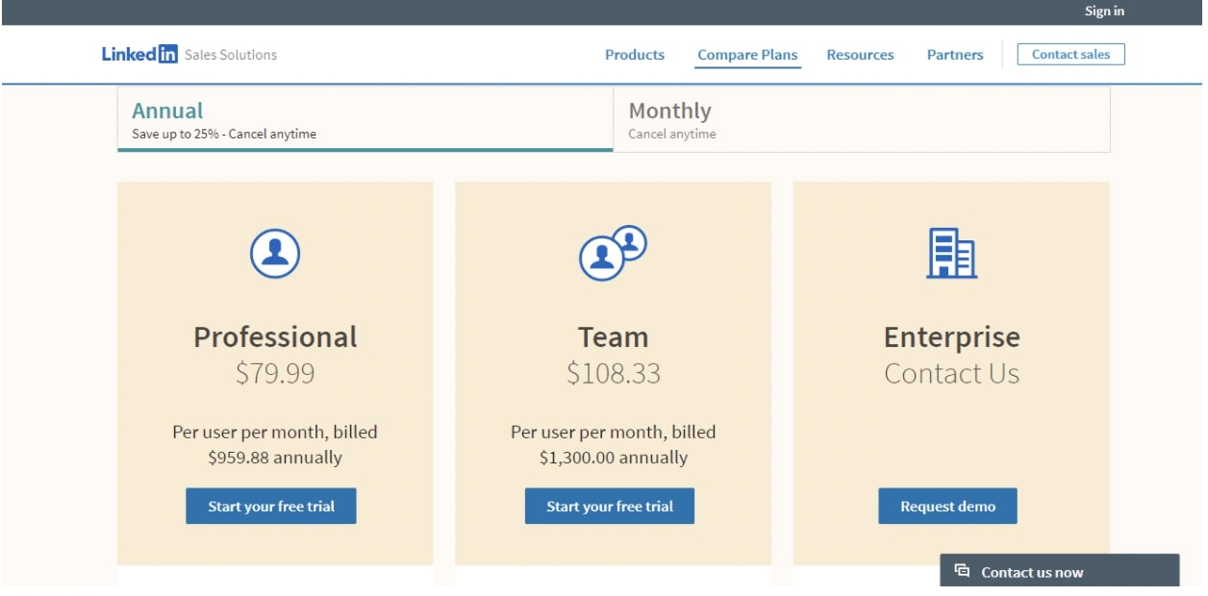Click the Enterprise plan heading
This screenshot has width=1208, height=596.
(951, 337)
